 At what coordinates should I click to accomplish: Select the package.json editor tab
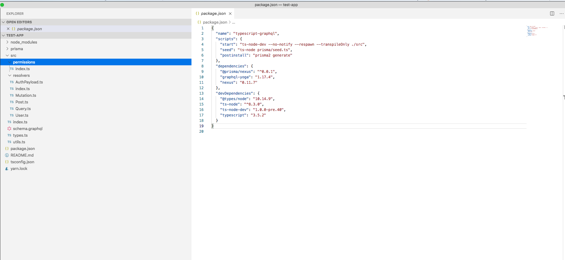point(213,14)
